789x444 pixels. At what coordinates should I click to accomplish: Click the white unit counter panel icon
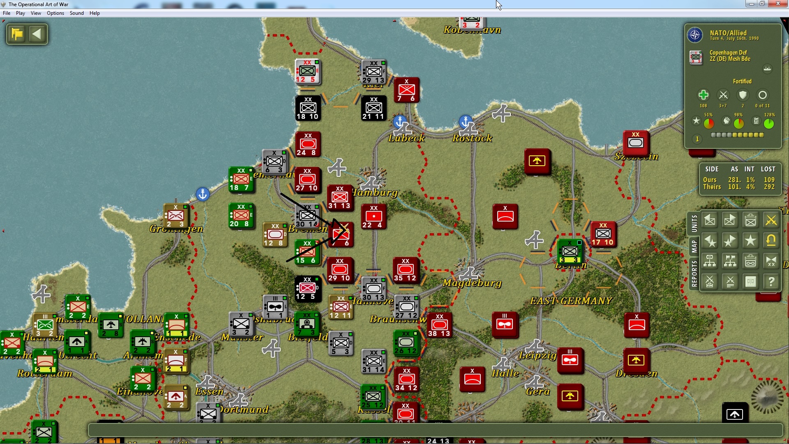751,282
